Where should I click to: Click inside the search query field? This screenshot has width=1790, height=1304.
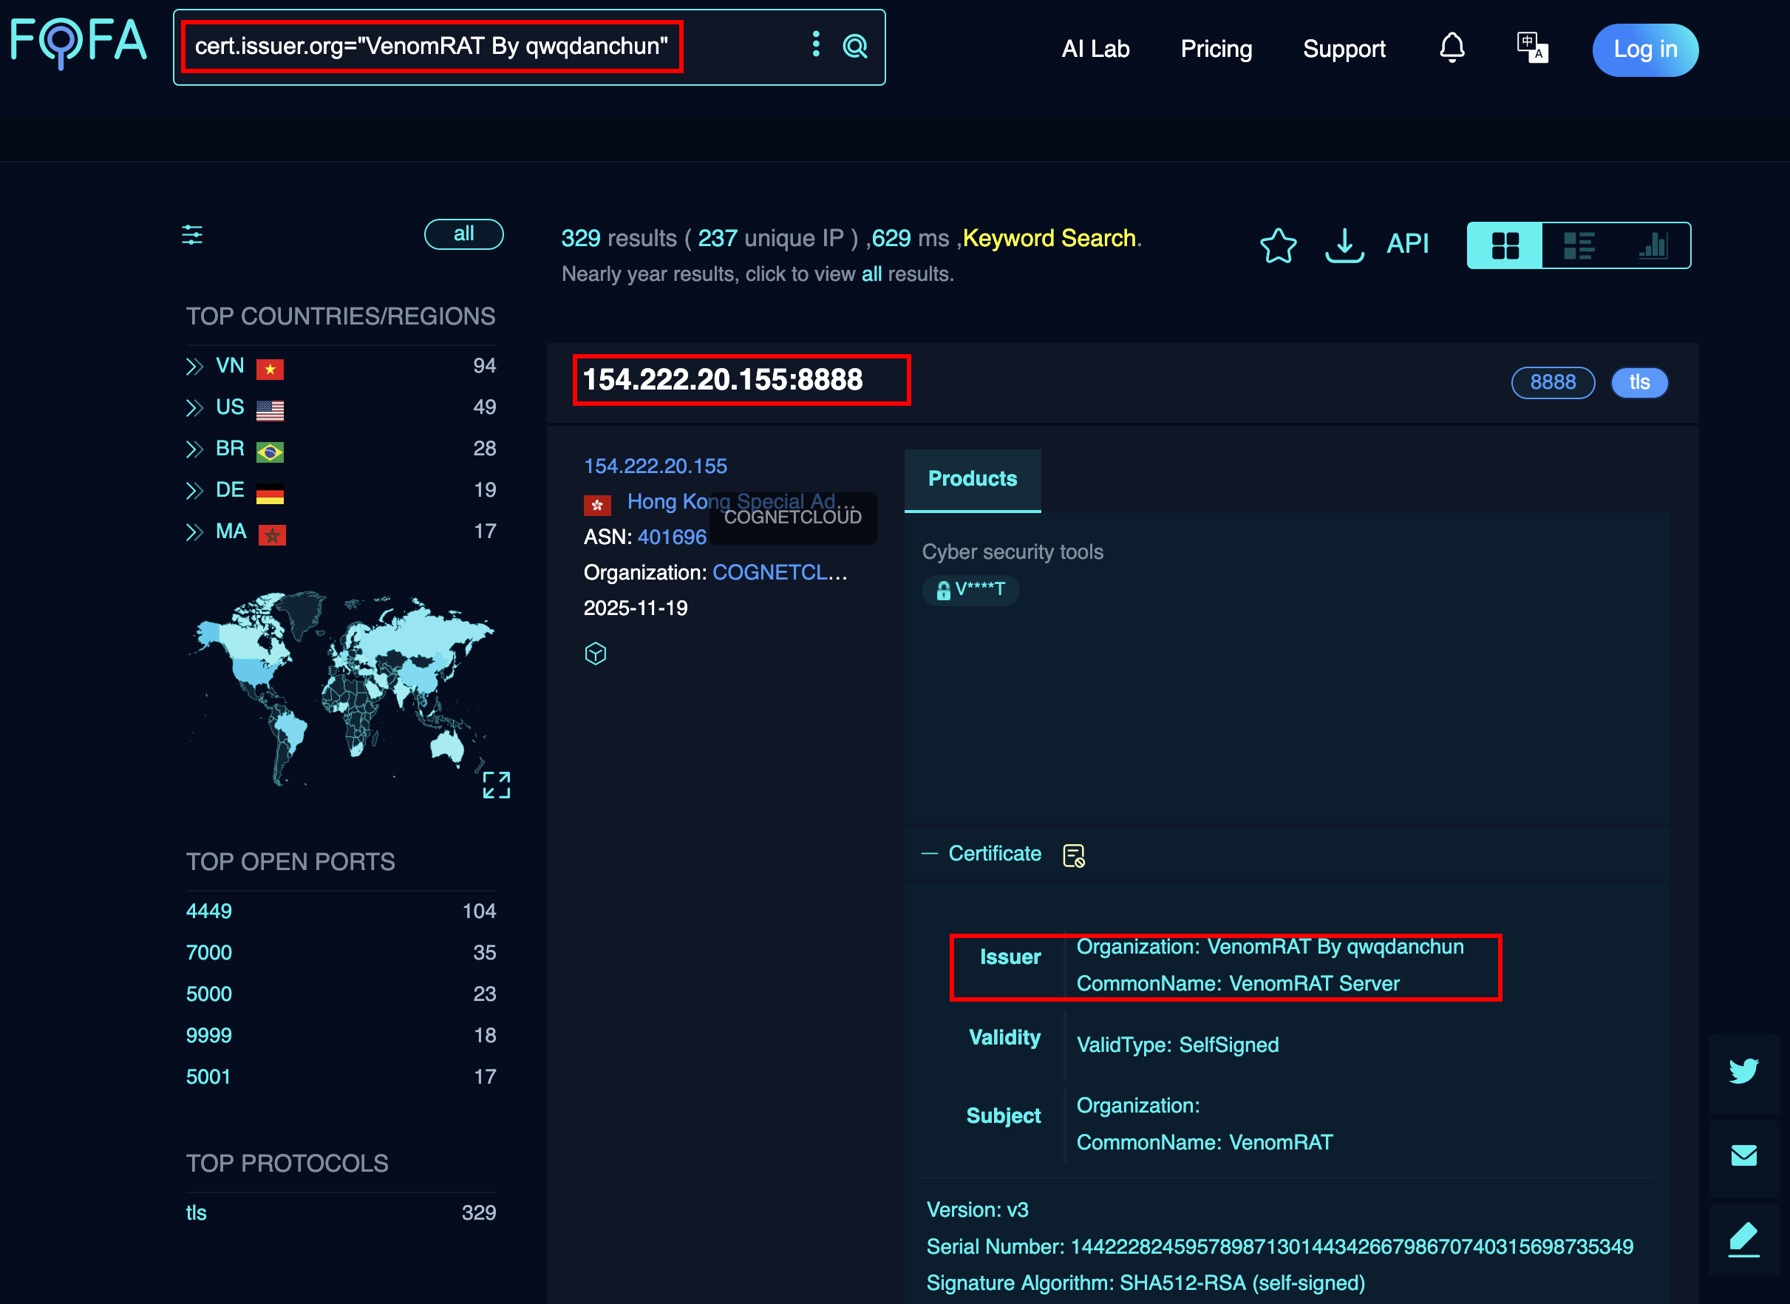point(431,47)
